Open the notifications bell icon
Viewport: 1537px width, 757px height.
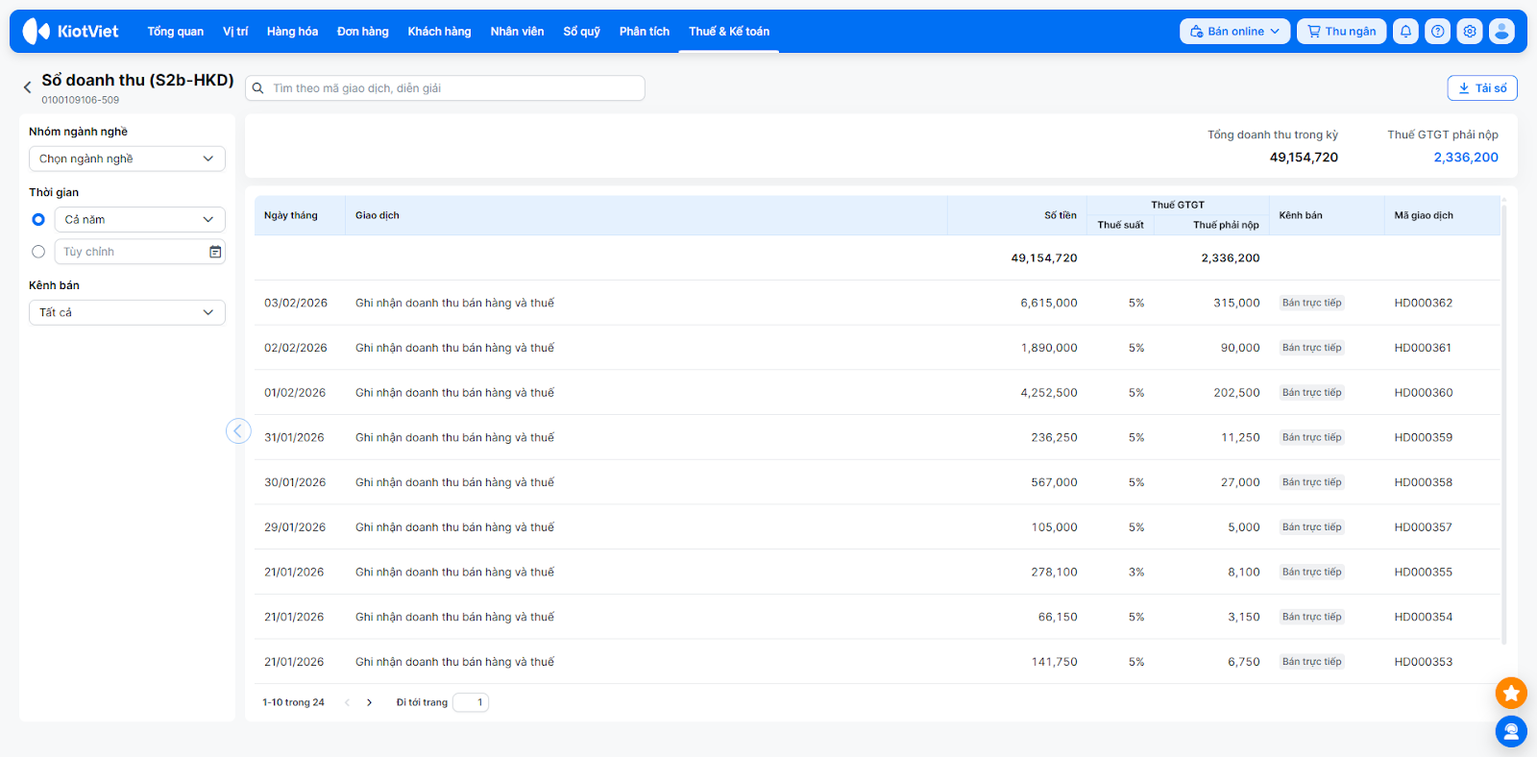click(1405, 32)
